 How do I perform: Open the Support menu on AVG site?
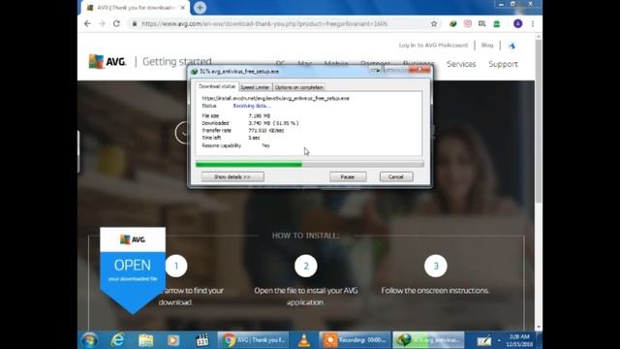pyautogui.click(x=503, y=64)
